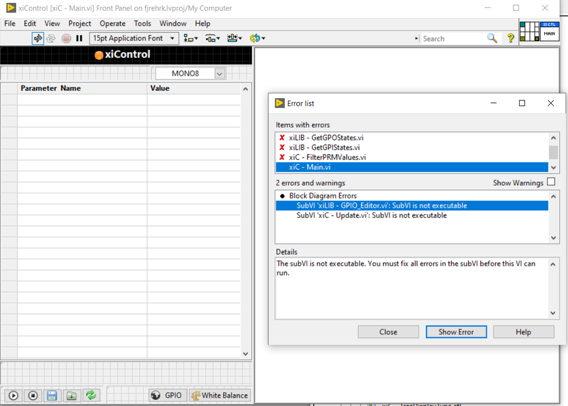Click the orange xiControl logo dot
The height and width of the screenshot is (406, 568).
click(x=99, y=55)
